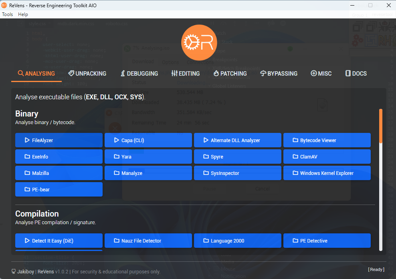Click the folder icon on Spyre

pyautogui.click(x=206, y=157)
